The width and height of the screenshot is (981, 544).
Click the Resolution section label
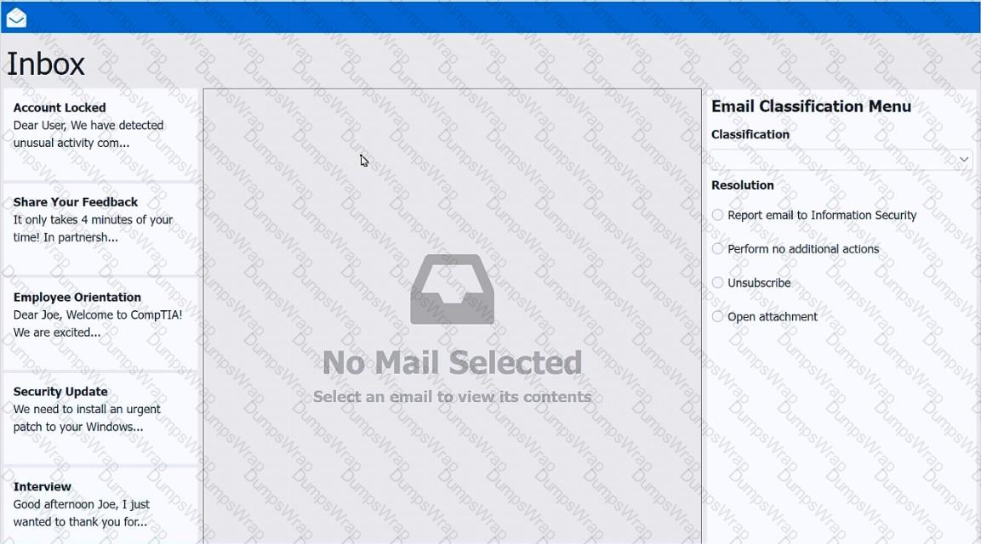pos(742,185)
